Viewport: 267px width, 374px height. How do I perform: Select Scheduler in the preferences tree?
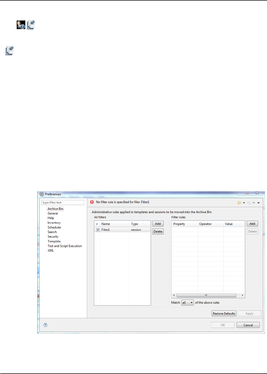pos(54,227)
